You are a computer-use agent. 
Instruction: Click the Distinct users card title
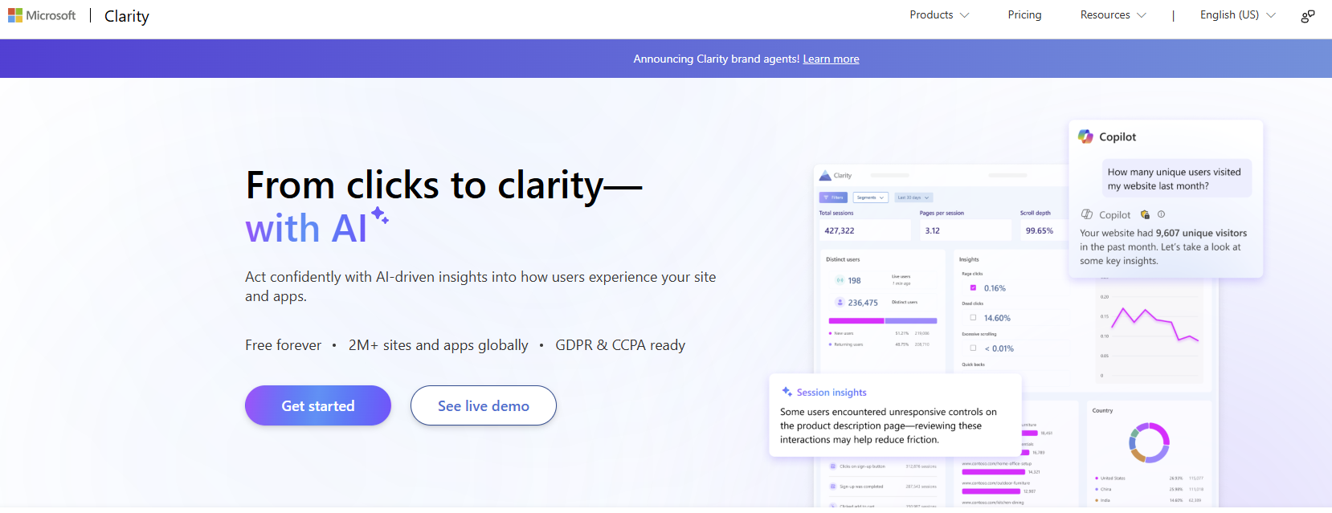tap(843, 259)
